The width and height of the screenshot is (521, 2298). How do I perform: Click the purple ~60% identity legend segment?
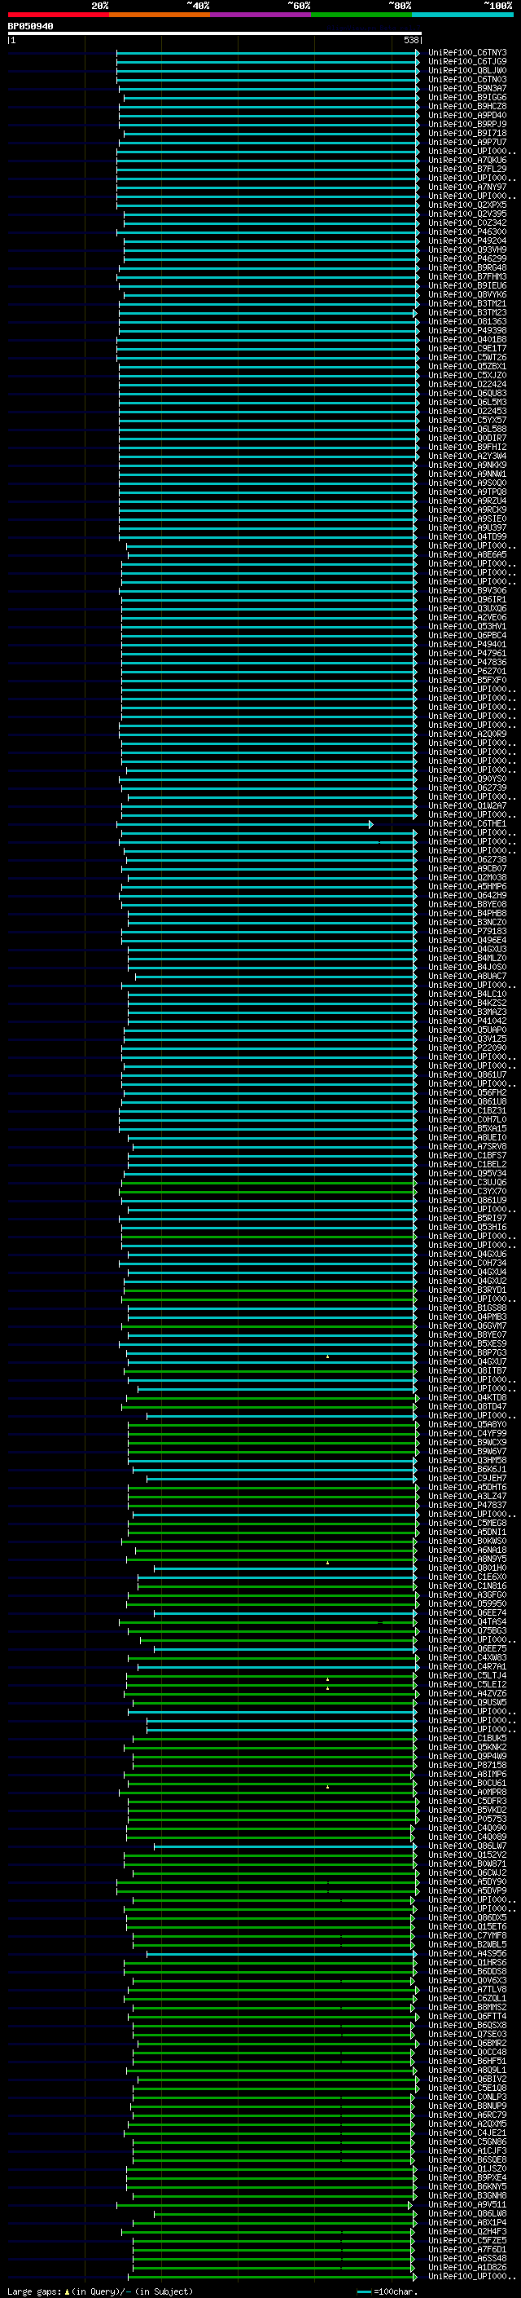(260, 15)
